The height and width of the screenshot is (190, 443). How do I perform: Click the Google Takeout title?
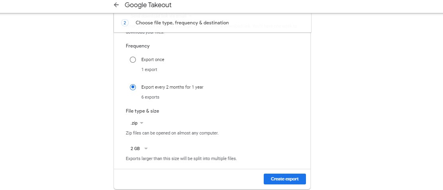pyautogui.click(x=148, y=5)
